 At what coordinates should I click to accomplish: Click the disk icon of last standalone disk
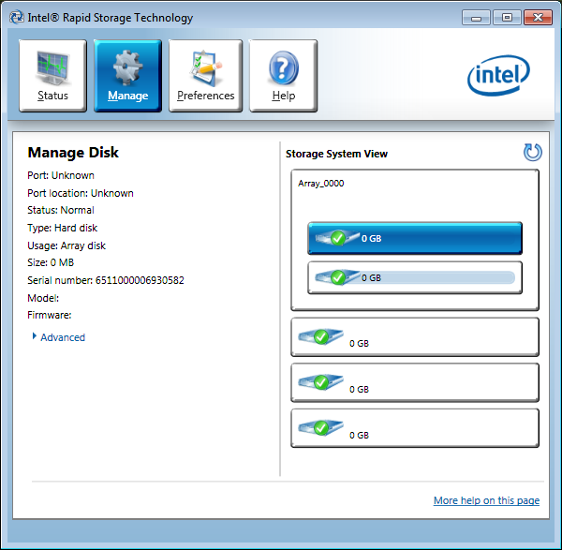point(320,428)
